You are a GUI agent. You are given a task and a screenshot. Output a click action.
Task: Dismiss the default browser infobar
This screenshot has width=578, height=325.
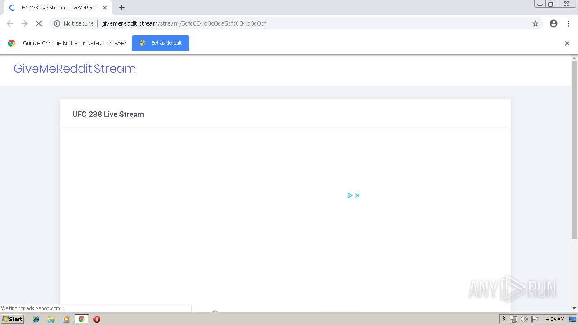[567, 43]
